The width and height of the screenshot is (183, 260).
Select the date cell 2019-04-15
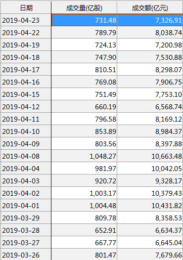click(x=26, y=94)
